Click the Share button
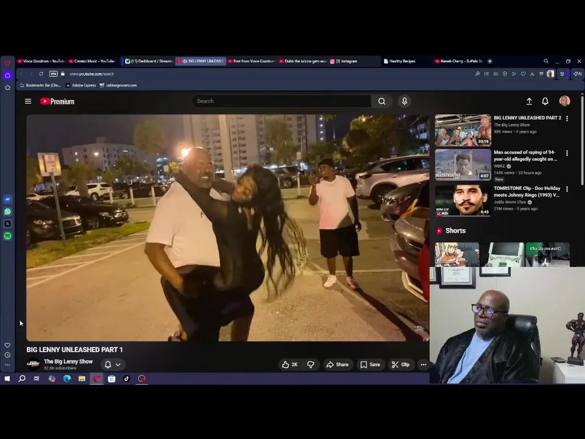Screen dimensions: 585x439 tap(337, 365)
